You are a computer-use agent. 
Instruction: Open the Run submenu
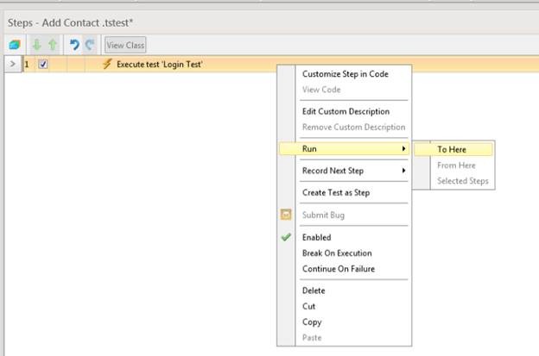pyautogui.click(x=346, y=149)
